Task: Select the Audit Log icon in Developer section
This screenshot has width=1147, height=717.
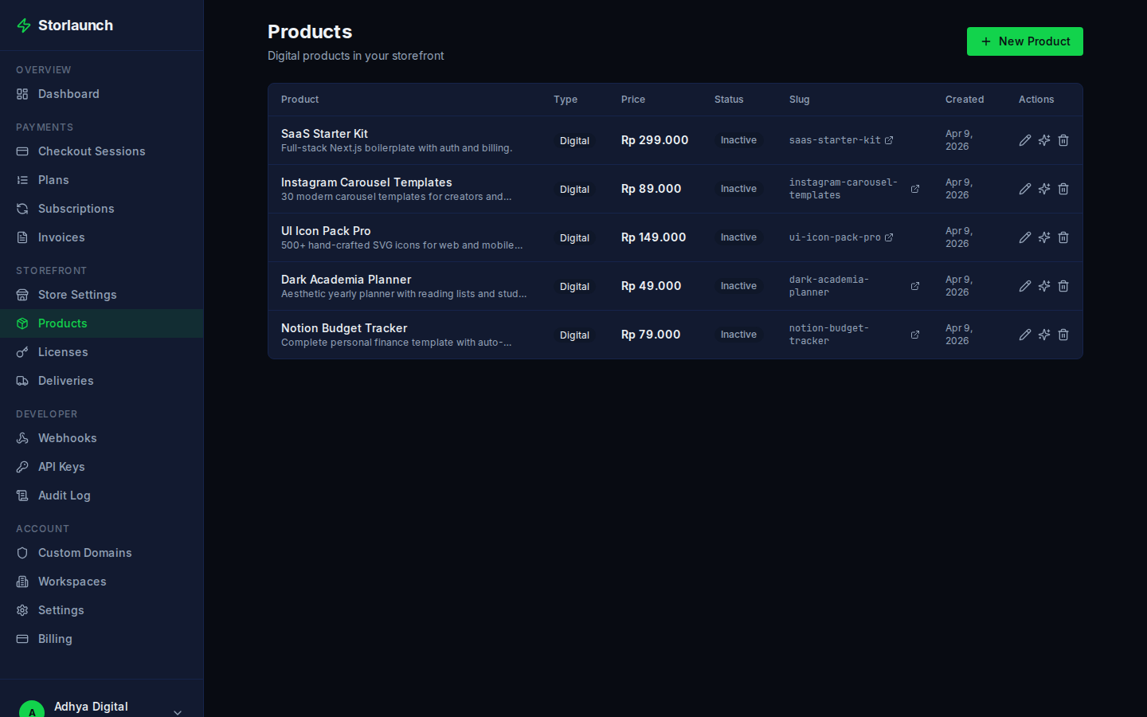Action: pos(22,495)
